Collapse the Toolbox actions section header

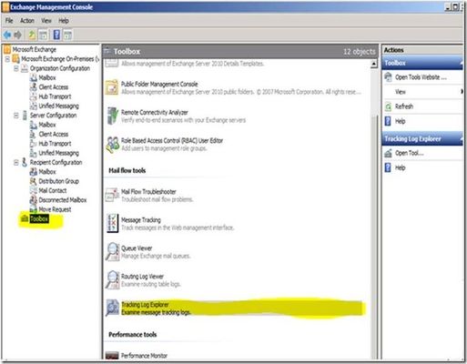461,63
